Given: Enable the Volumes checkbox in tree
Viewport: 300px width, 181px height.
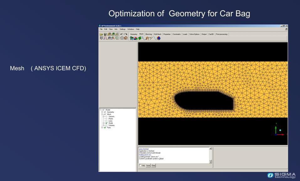Looking at the screenshot, I should coord(107,125).
